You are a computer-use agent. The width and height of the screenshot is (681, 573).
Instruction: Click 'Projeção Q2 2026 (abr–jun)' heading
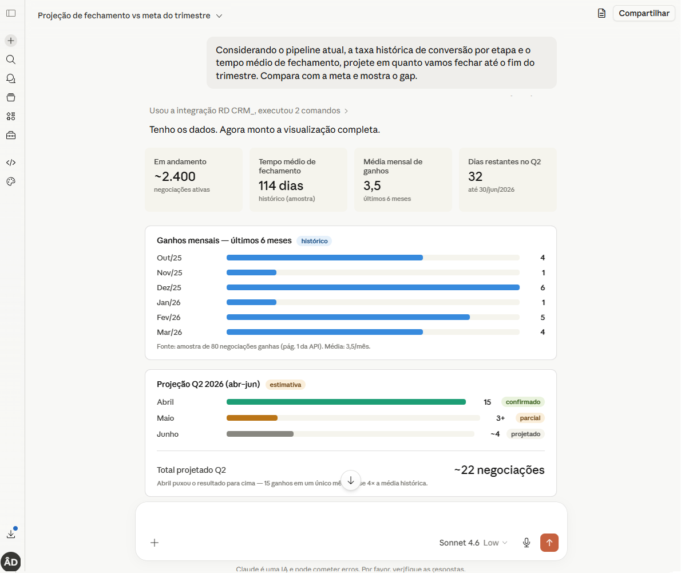point(208,385)
